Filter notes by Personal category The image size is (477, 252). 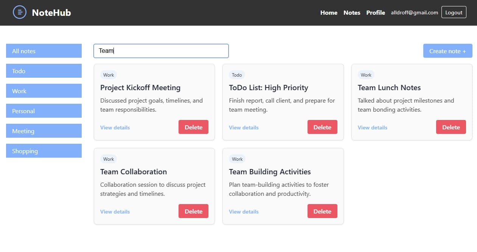tap(44, 111)
